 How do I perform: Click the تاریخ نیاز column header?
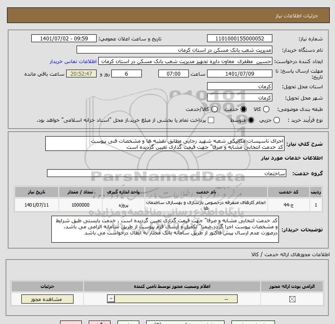coord(37,192)
